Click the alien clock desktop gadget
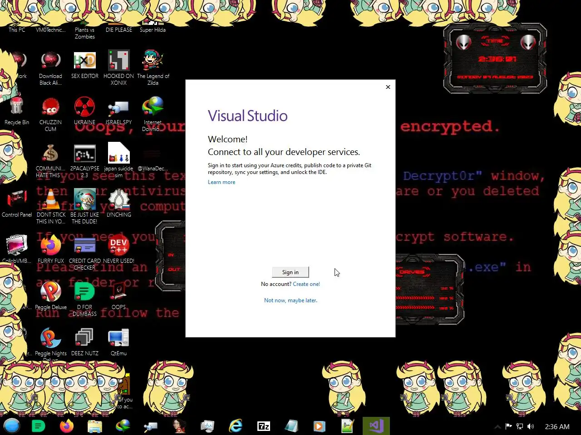Screen dimensions: 581x435 tap(495, 58)
